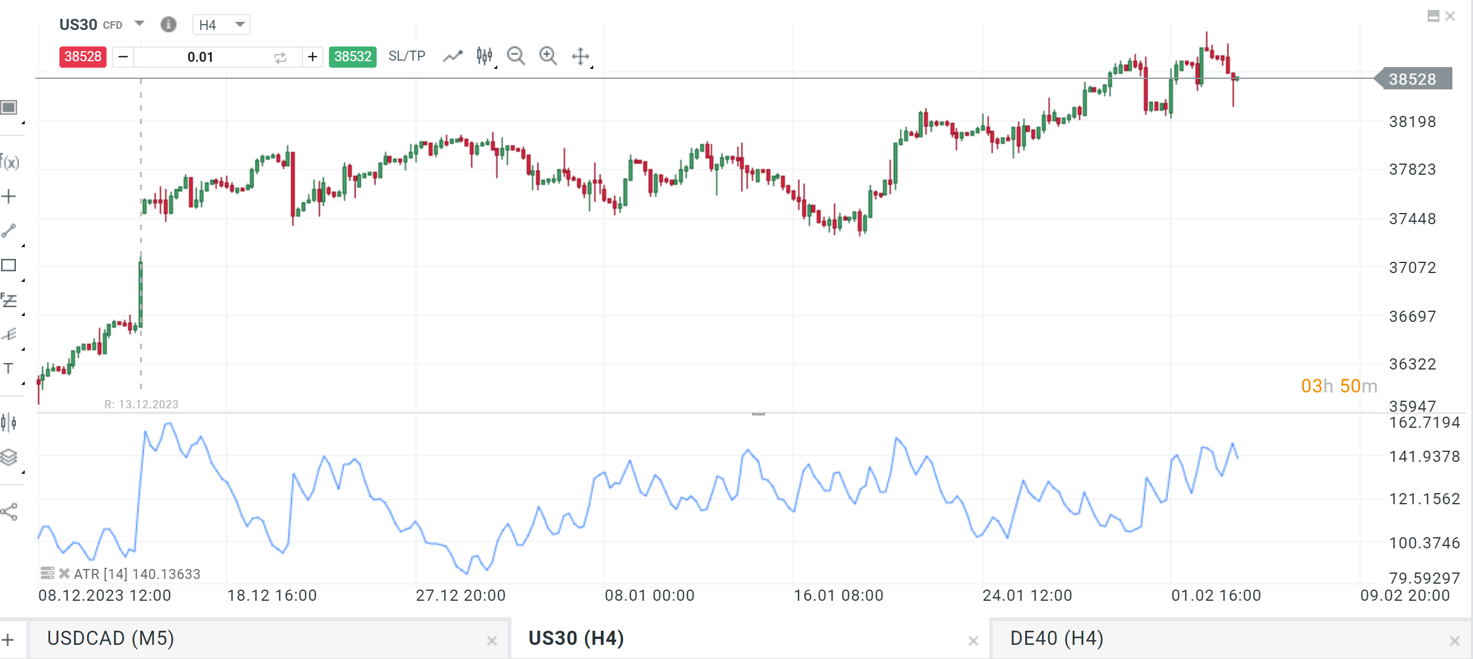The height and width of the screenshot is (659, 1473).
Task: Select the Fibonacci fan lines tool
Action: point(9,334)
